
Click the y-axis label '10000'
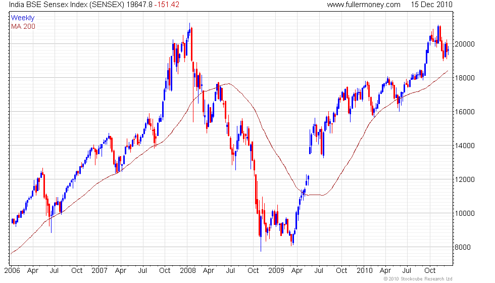(x=464, y=213)
